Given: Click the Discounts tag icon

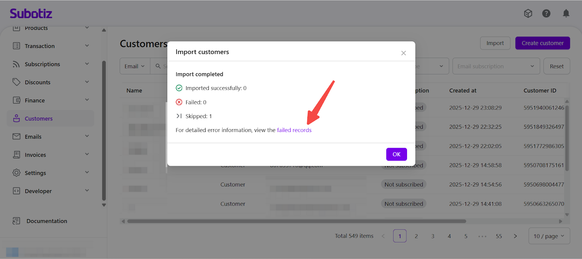Looking at the screenshot, I should pos(16,82).
